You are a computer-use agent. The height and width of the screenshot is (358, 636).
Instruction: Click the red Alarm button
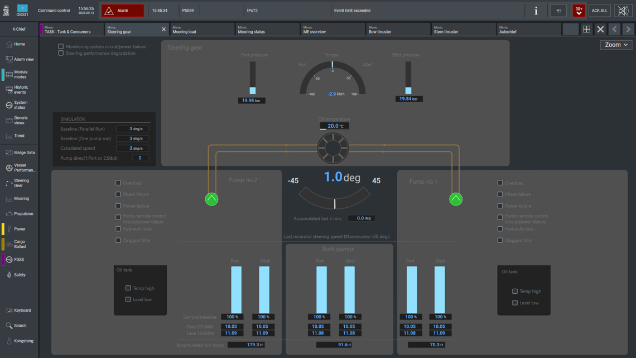(x=123, y=11)
